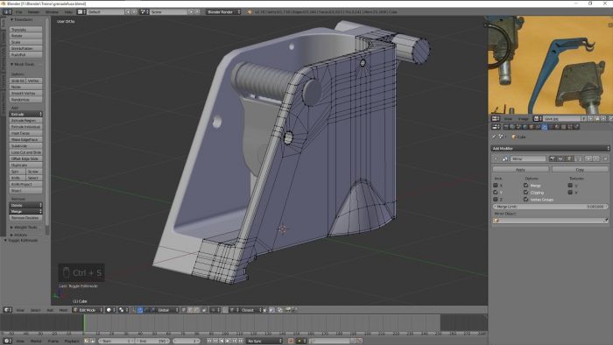The image size is (613, 345).
Task: Open the Window menu
Action: (x=52, y=11)
